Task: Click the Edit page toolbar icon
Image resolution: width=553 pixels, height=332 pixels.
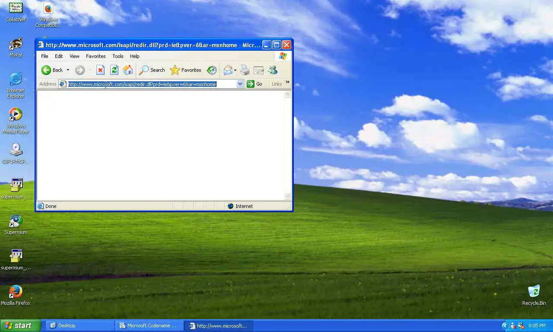Action: pyautogui.click(x=259, y=70)
